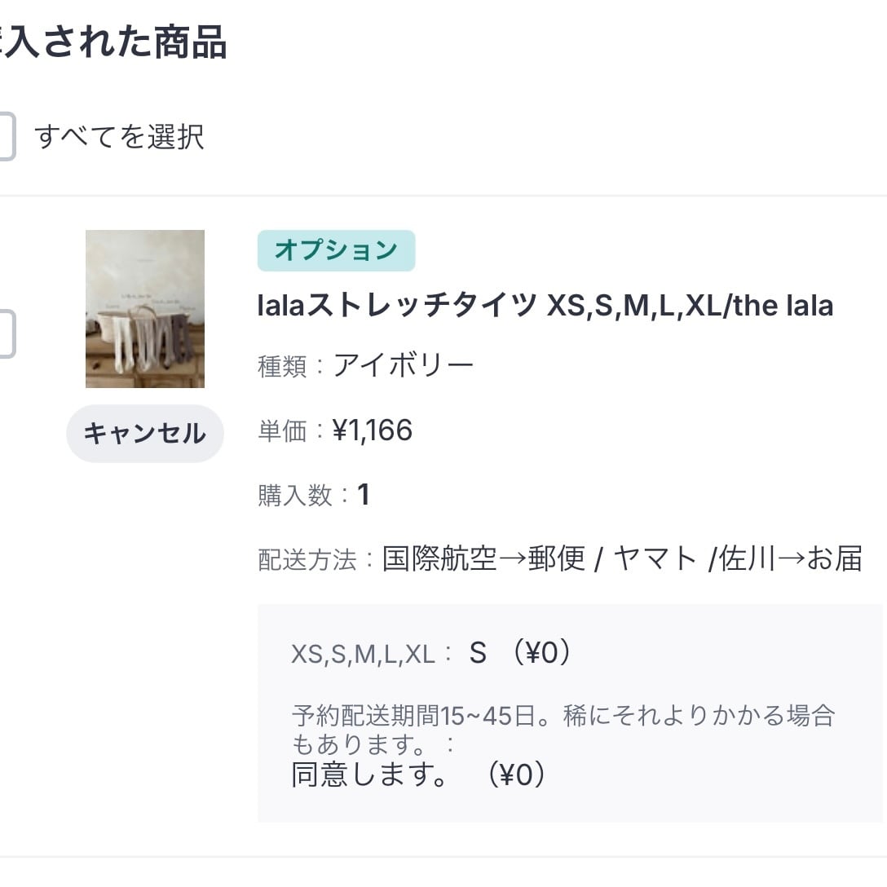Check the box beside the tights item
Image resolution: width=887 pixels, height=887 pixels.
[5, 334]
